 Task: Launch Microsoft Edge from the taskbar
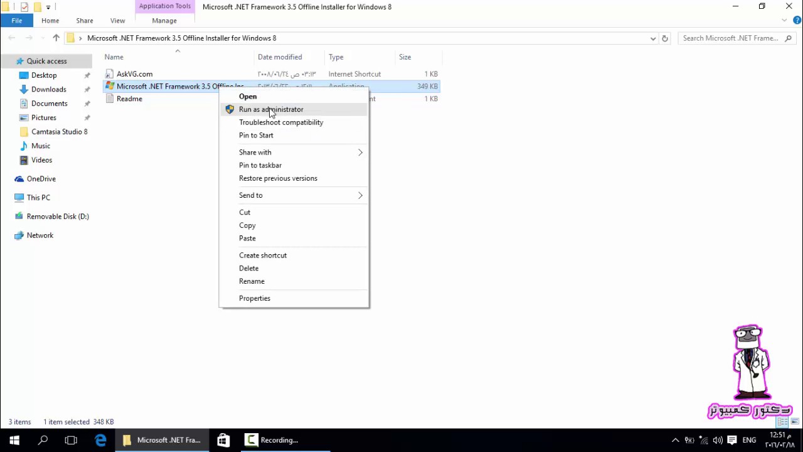(x=100, y=440)
